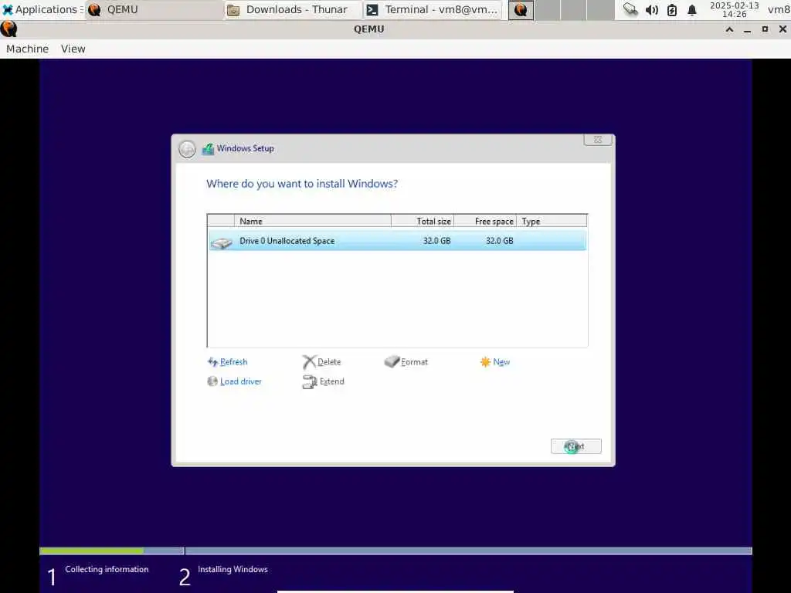This screenshot has height=593, width=791.
Task: Click the Load driver link
Action: click(x=241, y=381)
